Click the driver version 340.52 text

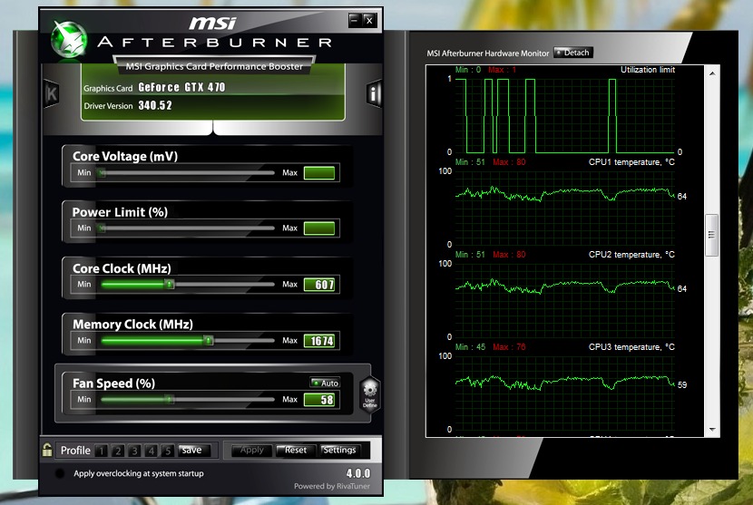pyautogui.click(x=155, y=105)
